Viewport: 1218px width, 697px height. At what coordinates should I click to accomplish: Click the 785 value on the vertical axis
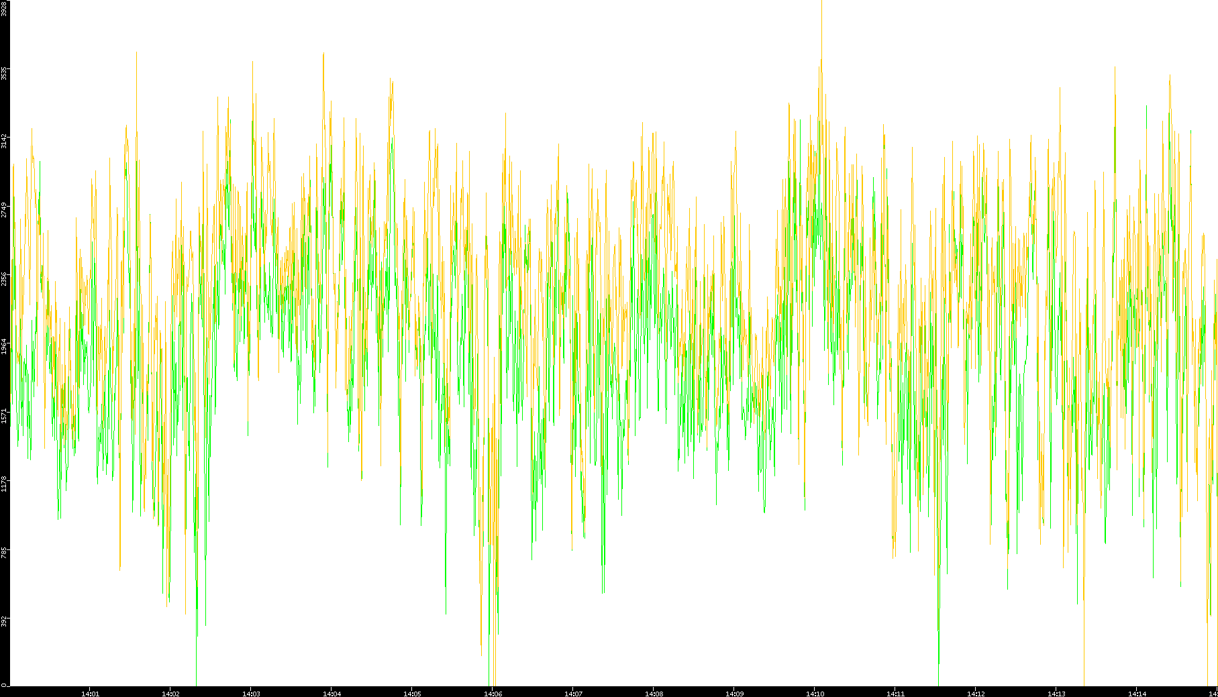click(x=4, y=552)
